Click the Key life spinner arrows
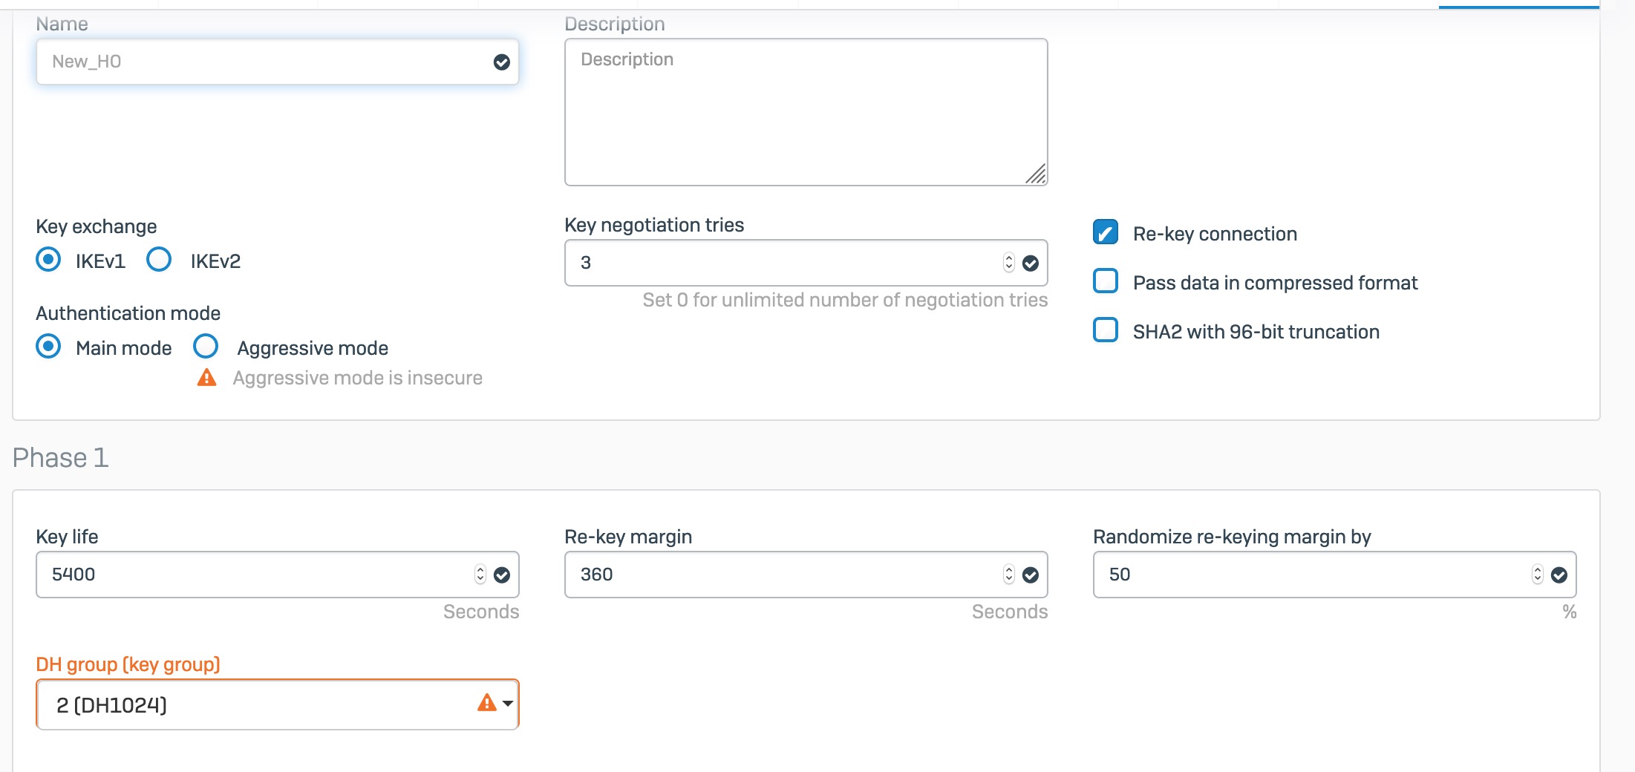 click(480, 575)
